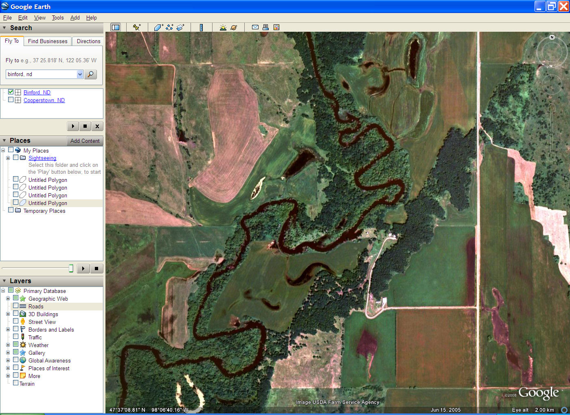Open the Add menu
Screen dimensions: 570x415
tap(75, 17)
